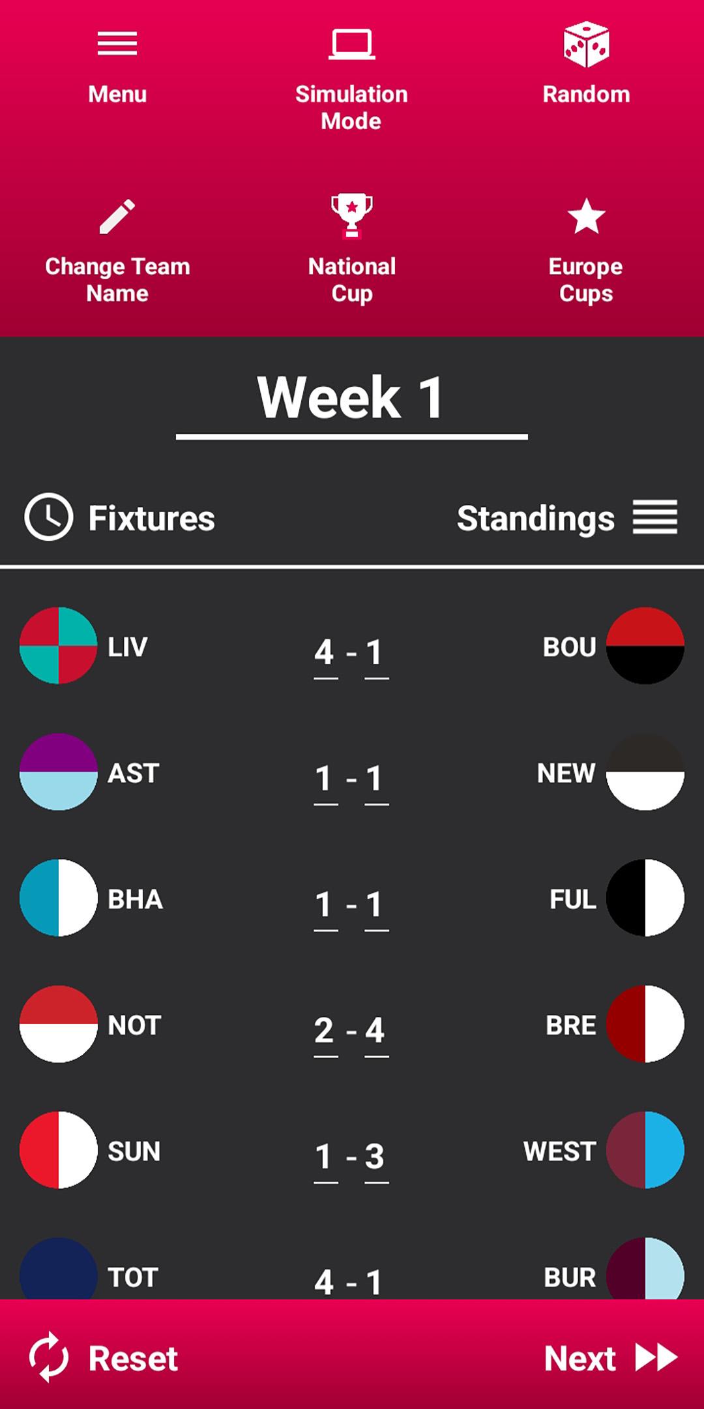Open the National Cup trophy icon
This screenshot has width=704, height=1409.
[x=351, y=215]
